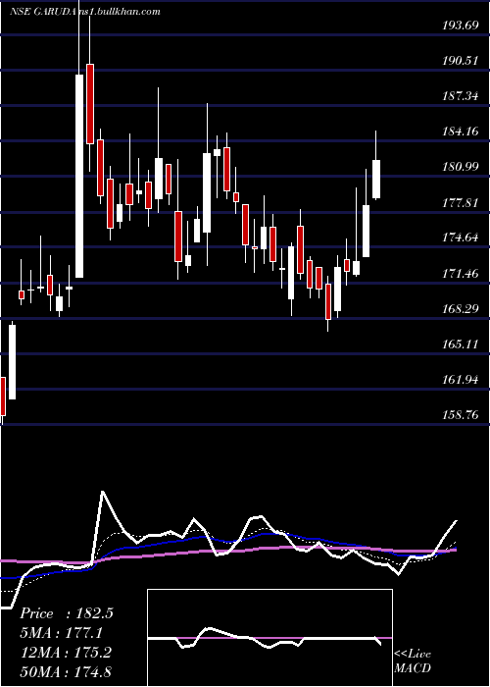490x687 pixels.
Task: Select the 171.46 price axis label
Action: [461, 274]
